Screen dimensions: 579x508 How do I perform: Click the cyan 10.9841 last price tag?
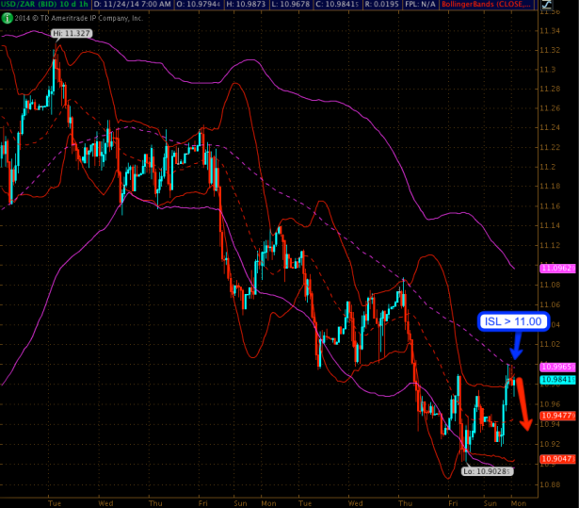[x=553, y=380]
